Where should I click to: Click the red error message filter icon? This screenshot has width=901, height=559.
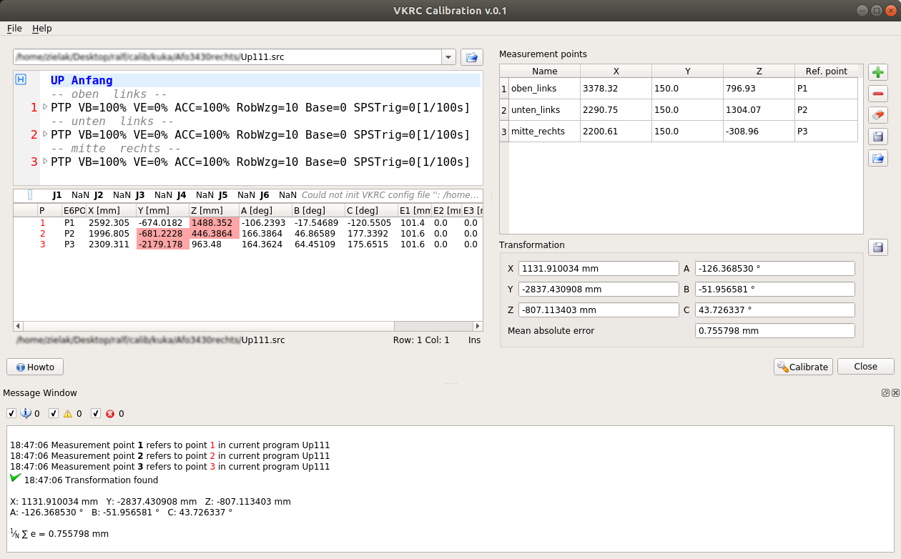[110, 413]
